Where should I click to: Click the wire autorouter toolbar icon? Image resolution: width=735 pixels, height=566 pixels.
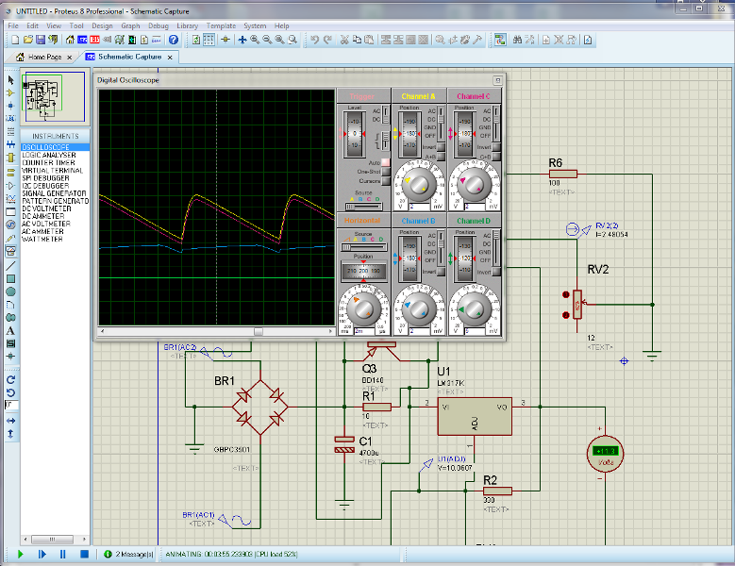tap(500, 40)
